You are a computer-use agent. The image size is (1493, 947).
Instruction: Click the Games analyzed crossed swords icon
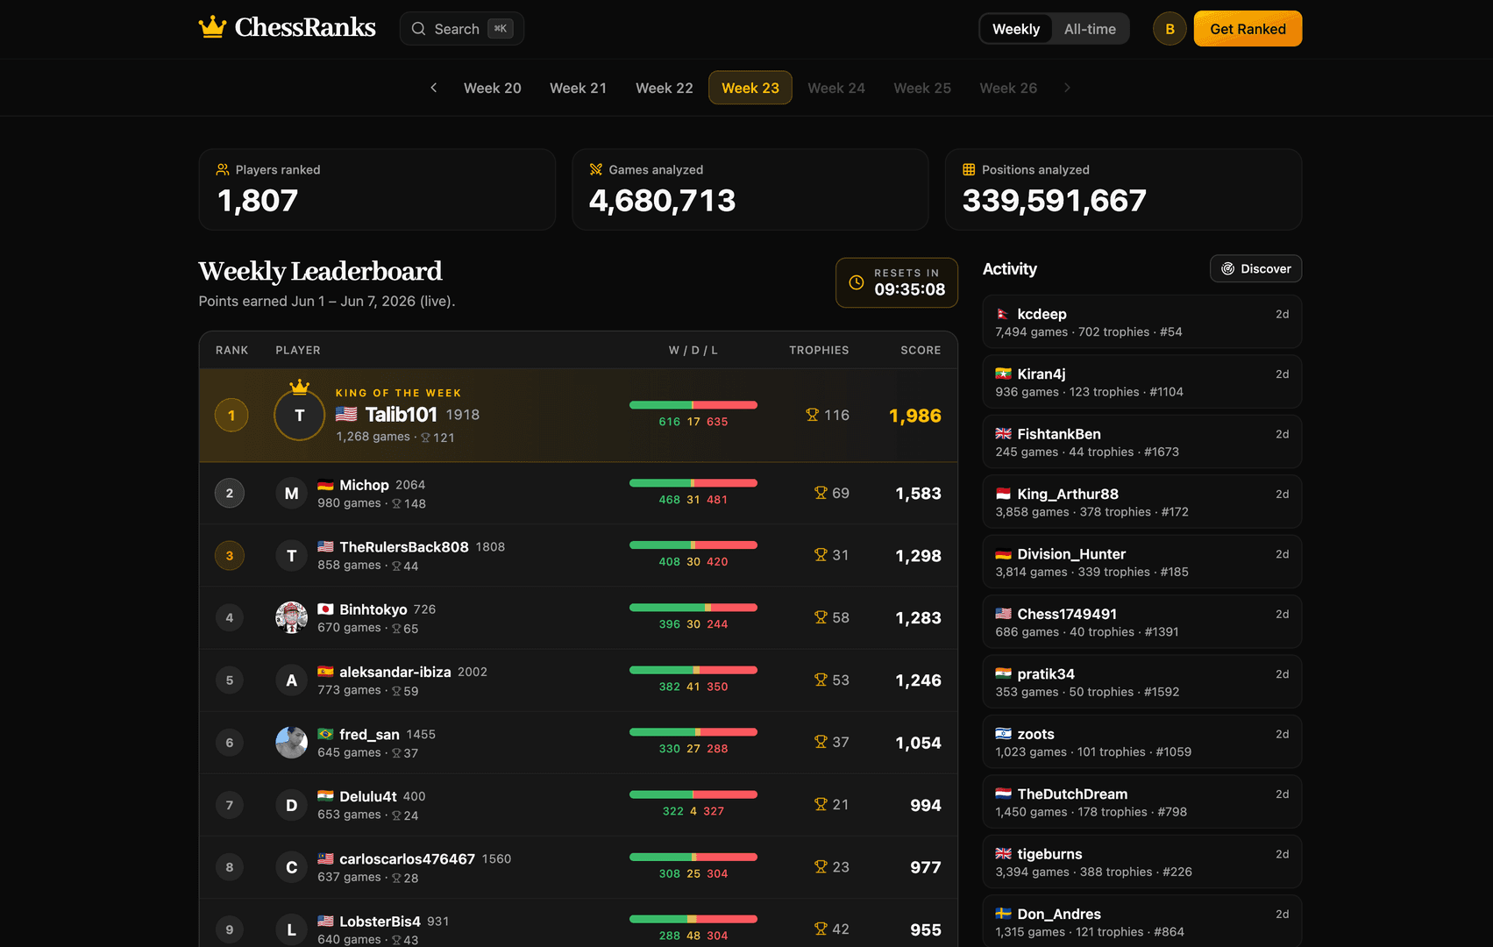point(596,169)
